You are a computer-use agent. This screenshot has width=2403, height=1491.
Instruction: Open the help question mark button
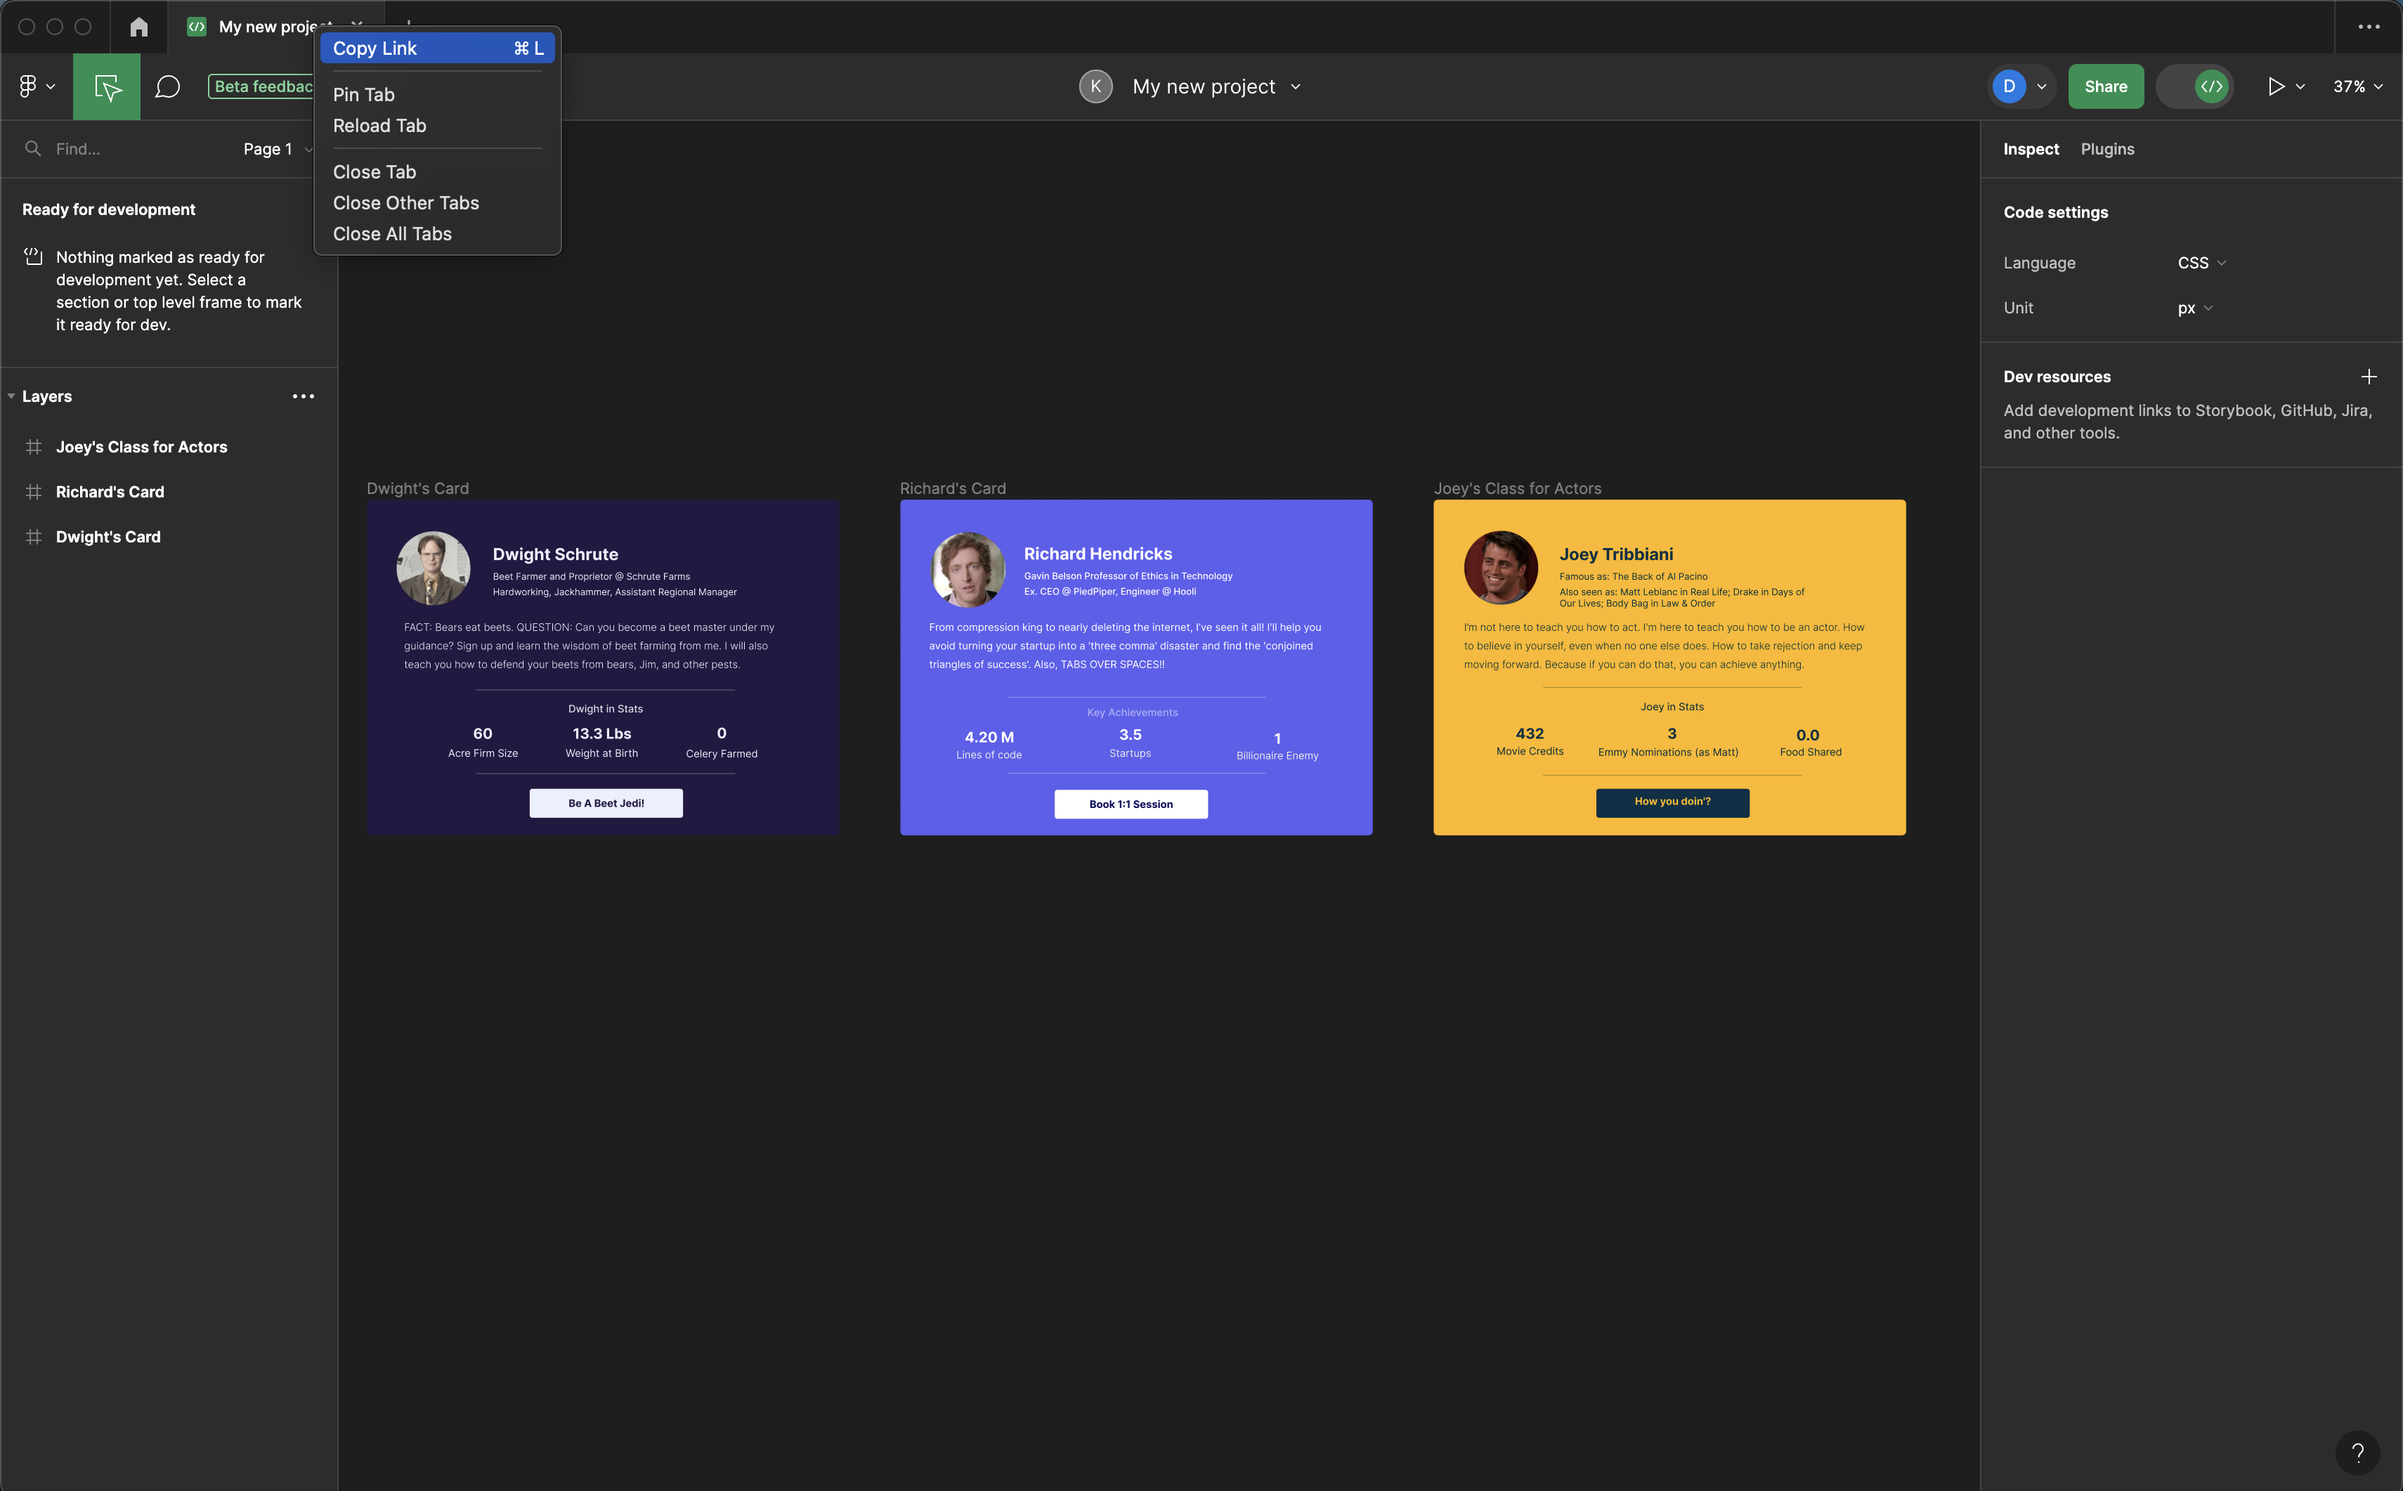[2357, 1452]
